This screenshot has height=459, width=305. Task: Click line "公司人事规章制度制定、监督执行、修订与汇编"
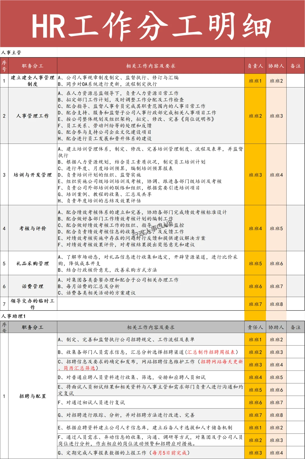(118, 78)
